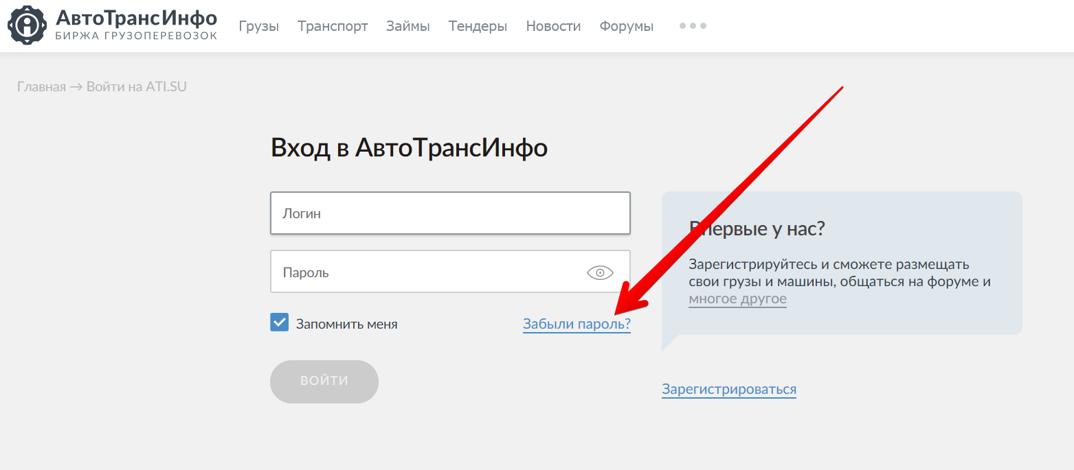This screenshot has width=1074, height=470.
Task: Open the Форумы section
Action: tap(627, 26)
